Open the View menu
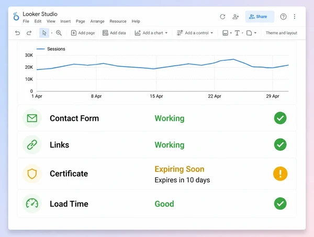The height and width of the screenshot is (237, 314). [51, 21]
